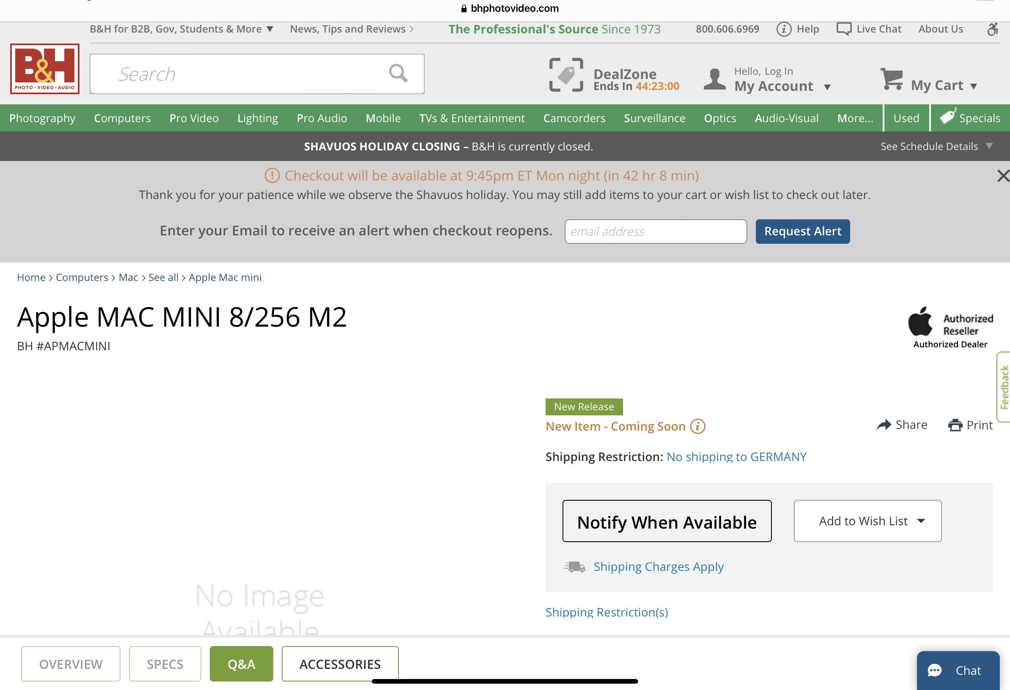Open the Optics category
Viewport: 1010px width, 690px height.
(x=720, y=118)
